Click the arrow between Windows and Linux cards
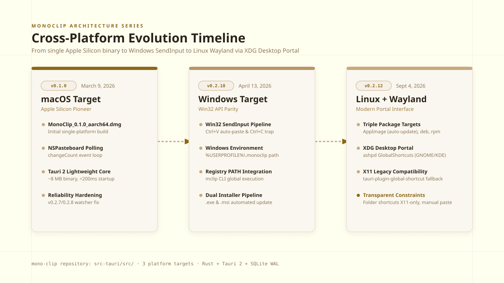 pyautogui.click(x=331, y=141)
